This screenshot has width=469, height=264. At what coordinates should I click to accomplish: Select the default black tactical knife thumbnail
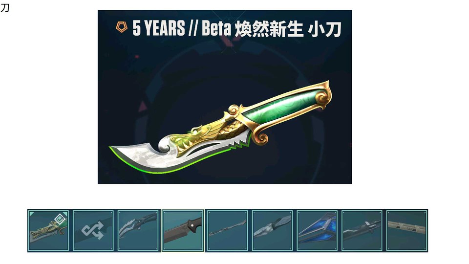183,230
